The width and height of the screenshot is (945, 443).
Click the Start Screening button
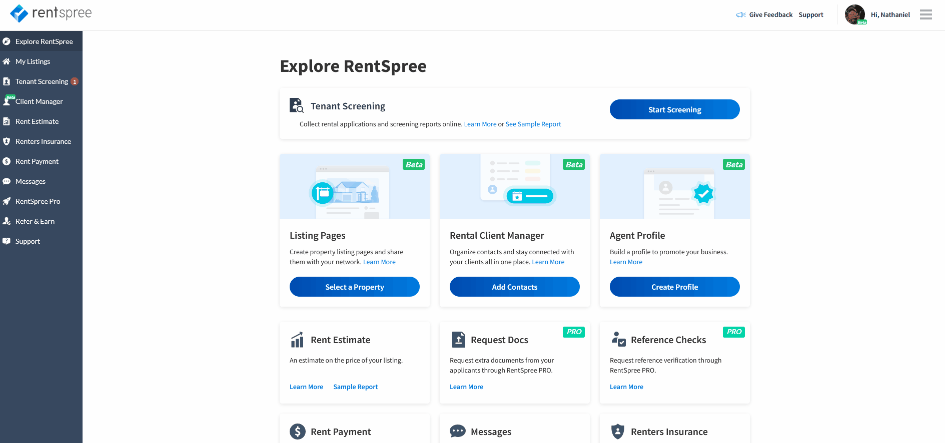click(674, 109)
